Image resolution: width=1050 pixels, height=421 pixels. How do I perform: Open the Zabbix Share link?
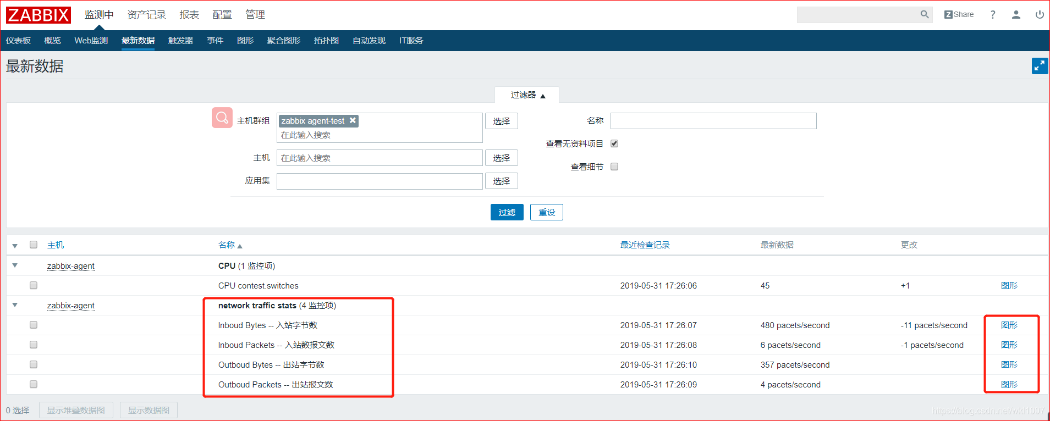(959, 14)
